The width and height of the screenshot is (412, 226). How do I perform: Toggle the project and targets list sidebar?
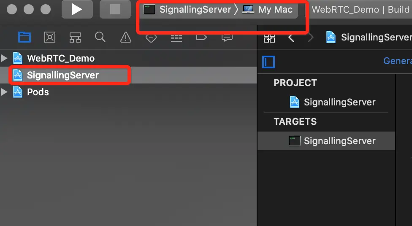click(x=268, y=62)
